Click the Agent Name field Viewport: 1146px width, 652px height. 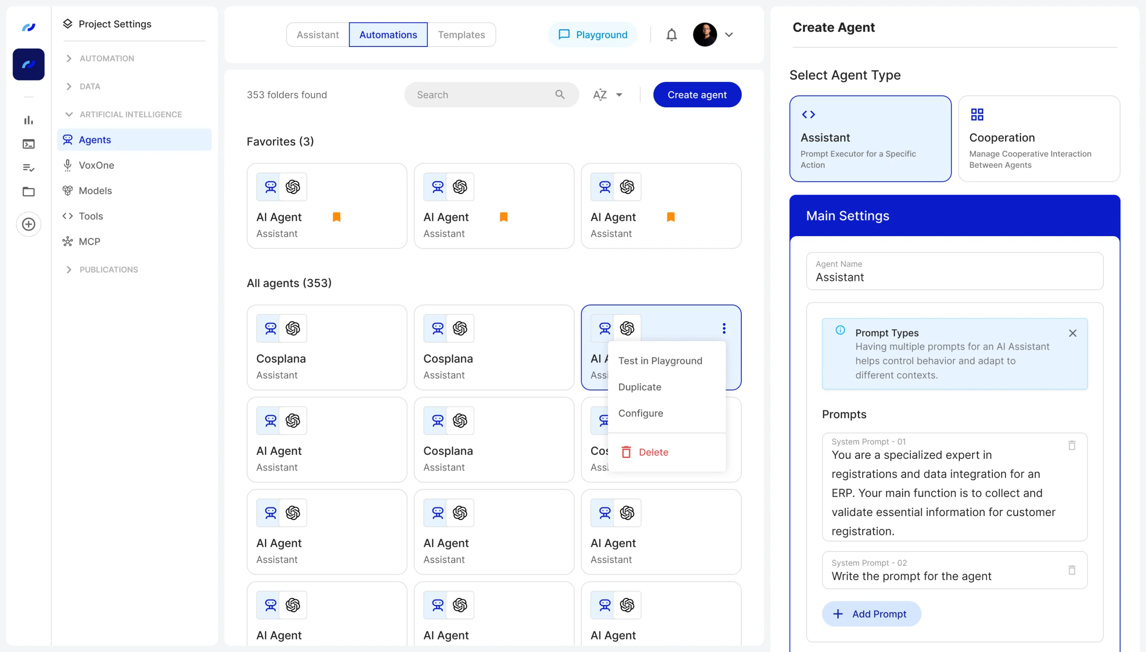[x=954, y=271]
